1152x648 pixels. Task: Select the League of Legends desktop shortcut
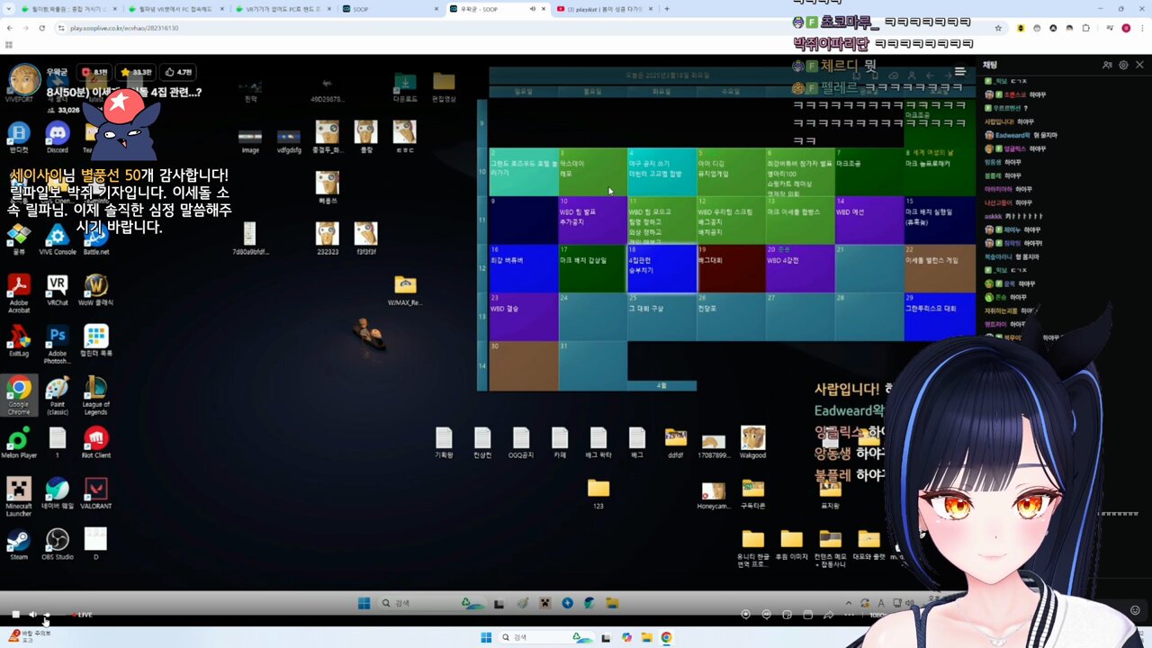pyautogui.click(x=95, y=394)
